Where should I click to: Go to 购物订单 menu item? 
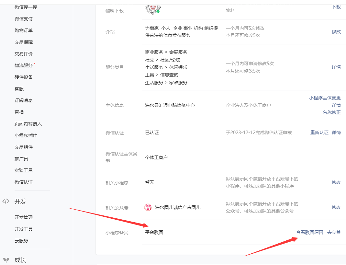pyautogui.click(x=24, y=30)
